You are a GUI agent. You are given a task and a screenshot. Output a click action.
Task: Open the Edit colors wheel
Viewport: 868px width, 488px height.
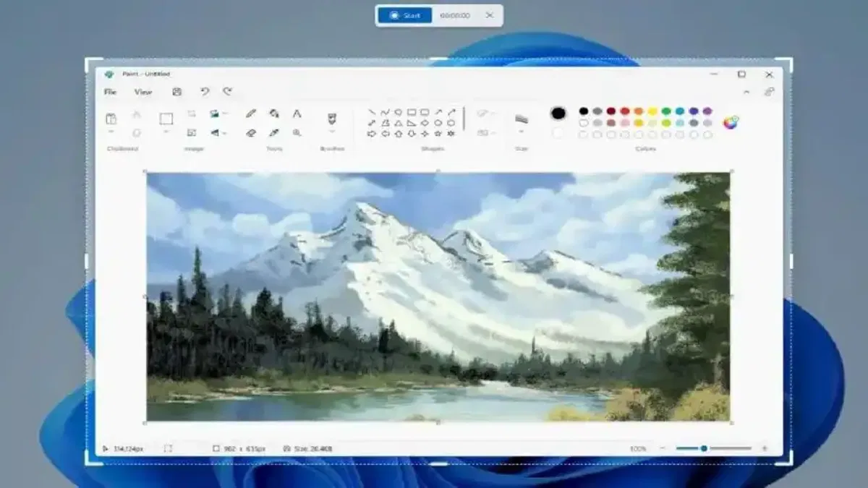click(x=731, y=122)
